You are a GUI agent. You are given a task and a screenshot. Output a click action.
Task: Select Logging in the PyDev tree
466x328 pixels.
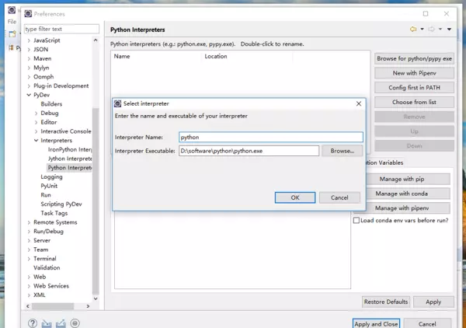coord(51,177)
